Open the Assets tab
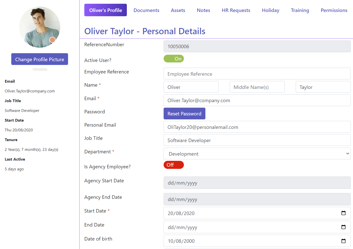 pyautogui.click(x=178, y=10)
